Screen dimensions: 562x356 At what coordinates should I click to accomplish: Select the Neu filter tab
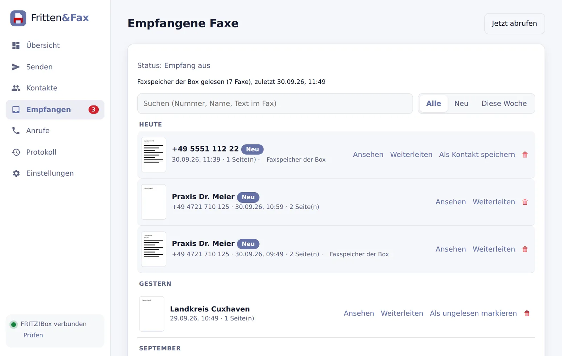(x=461, y=104)
